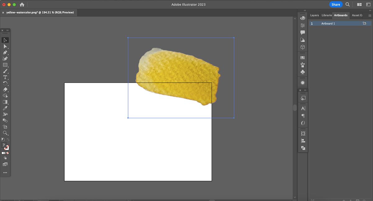The height and width of the screenshot is (201, 373).
Task: Open the Artboards panel menu
Action: click(x=370, y=15)
